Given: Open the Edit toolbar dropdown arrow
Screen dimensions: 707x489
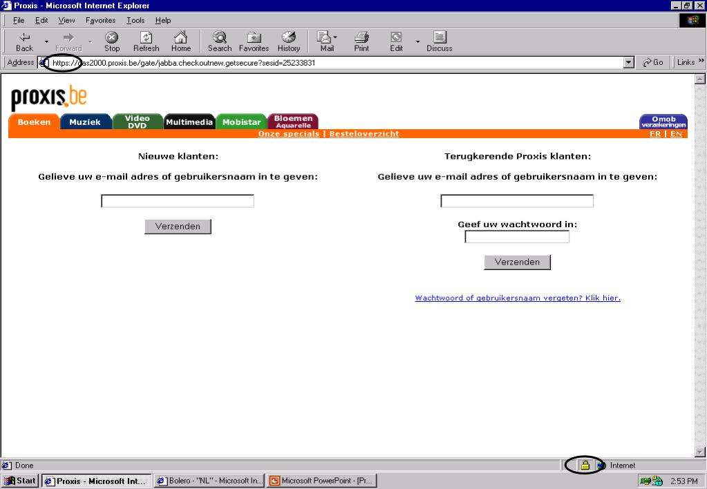Looking at the screenshot, I should [x=417, y=42].
